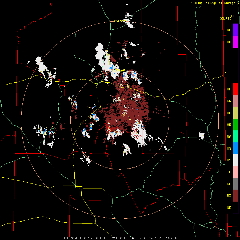The image size is (240, 240).
Task: Click the 100 NMI range ring label
Action: (120, 21)
